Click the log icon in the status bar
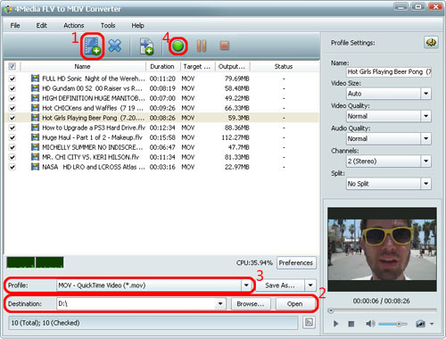This screenshot has height=339, width=446. 309,322
